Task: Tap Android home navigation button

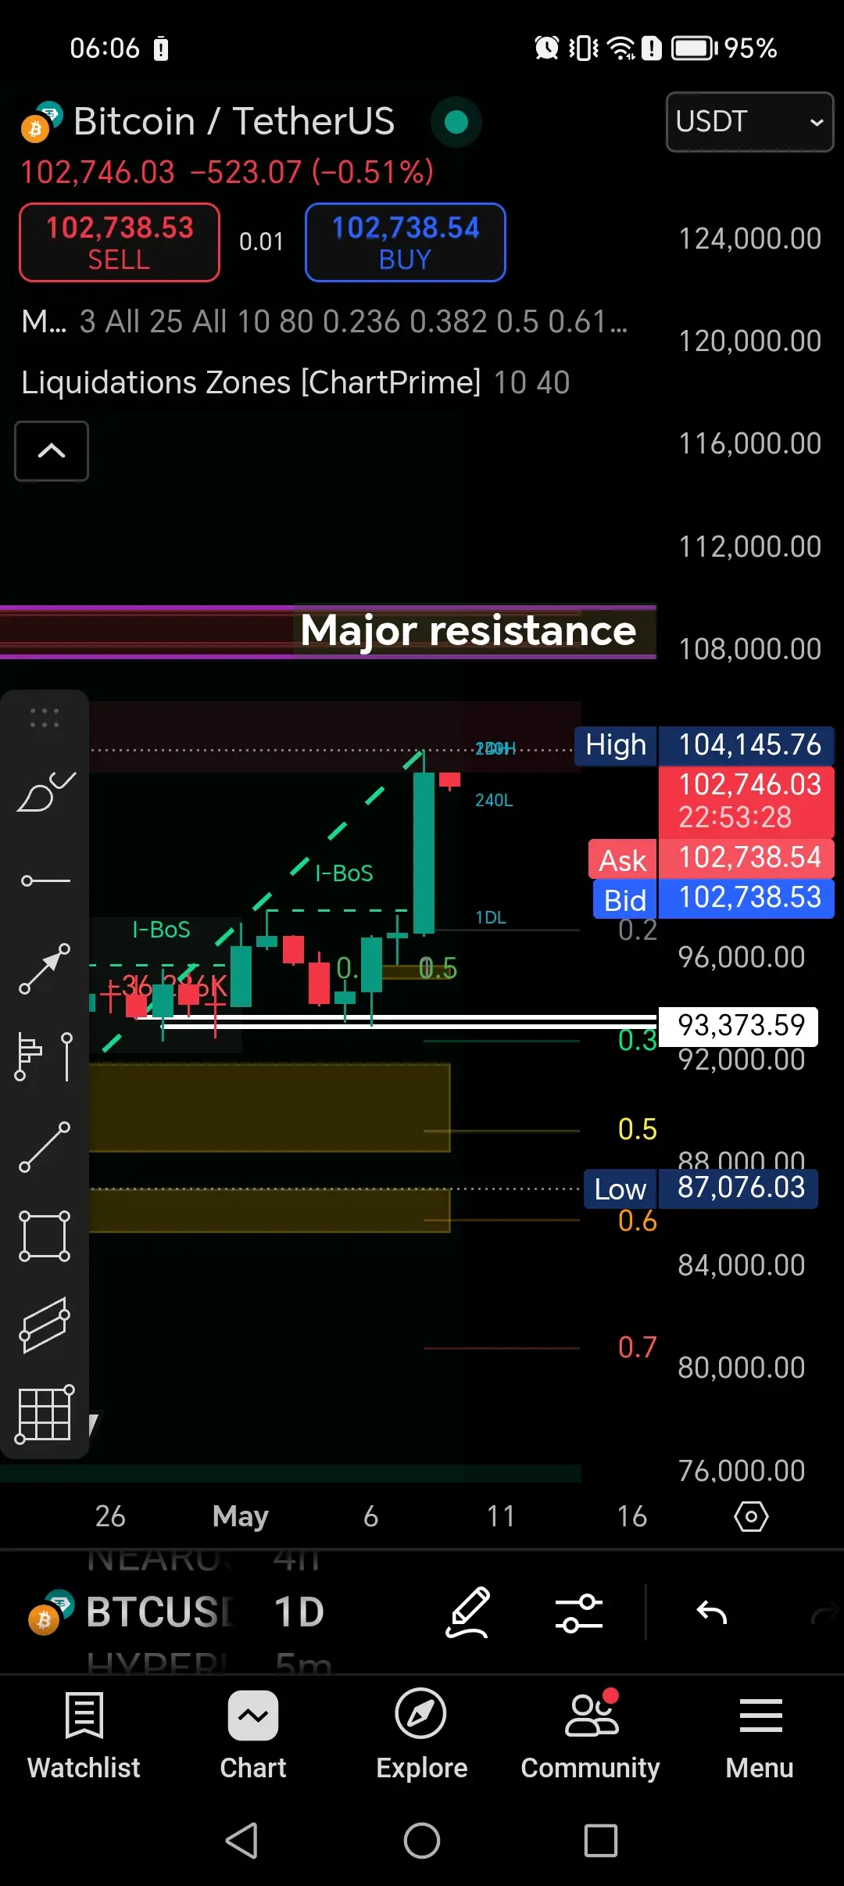Action: (422, 1841)
